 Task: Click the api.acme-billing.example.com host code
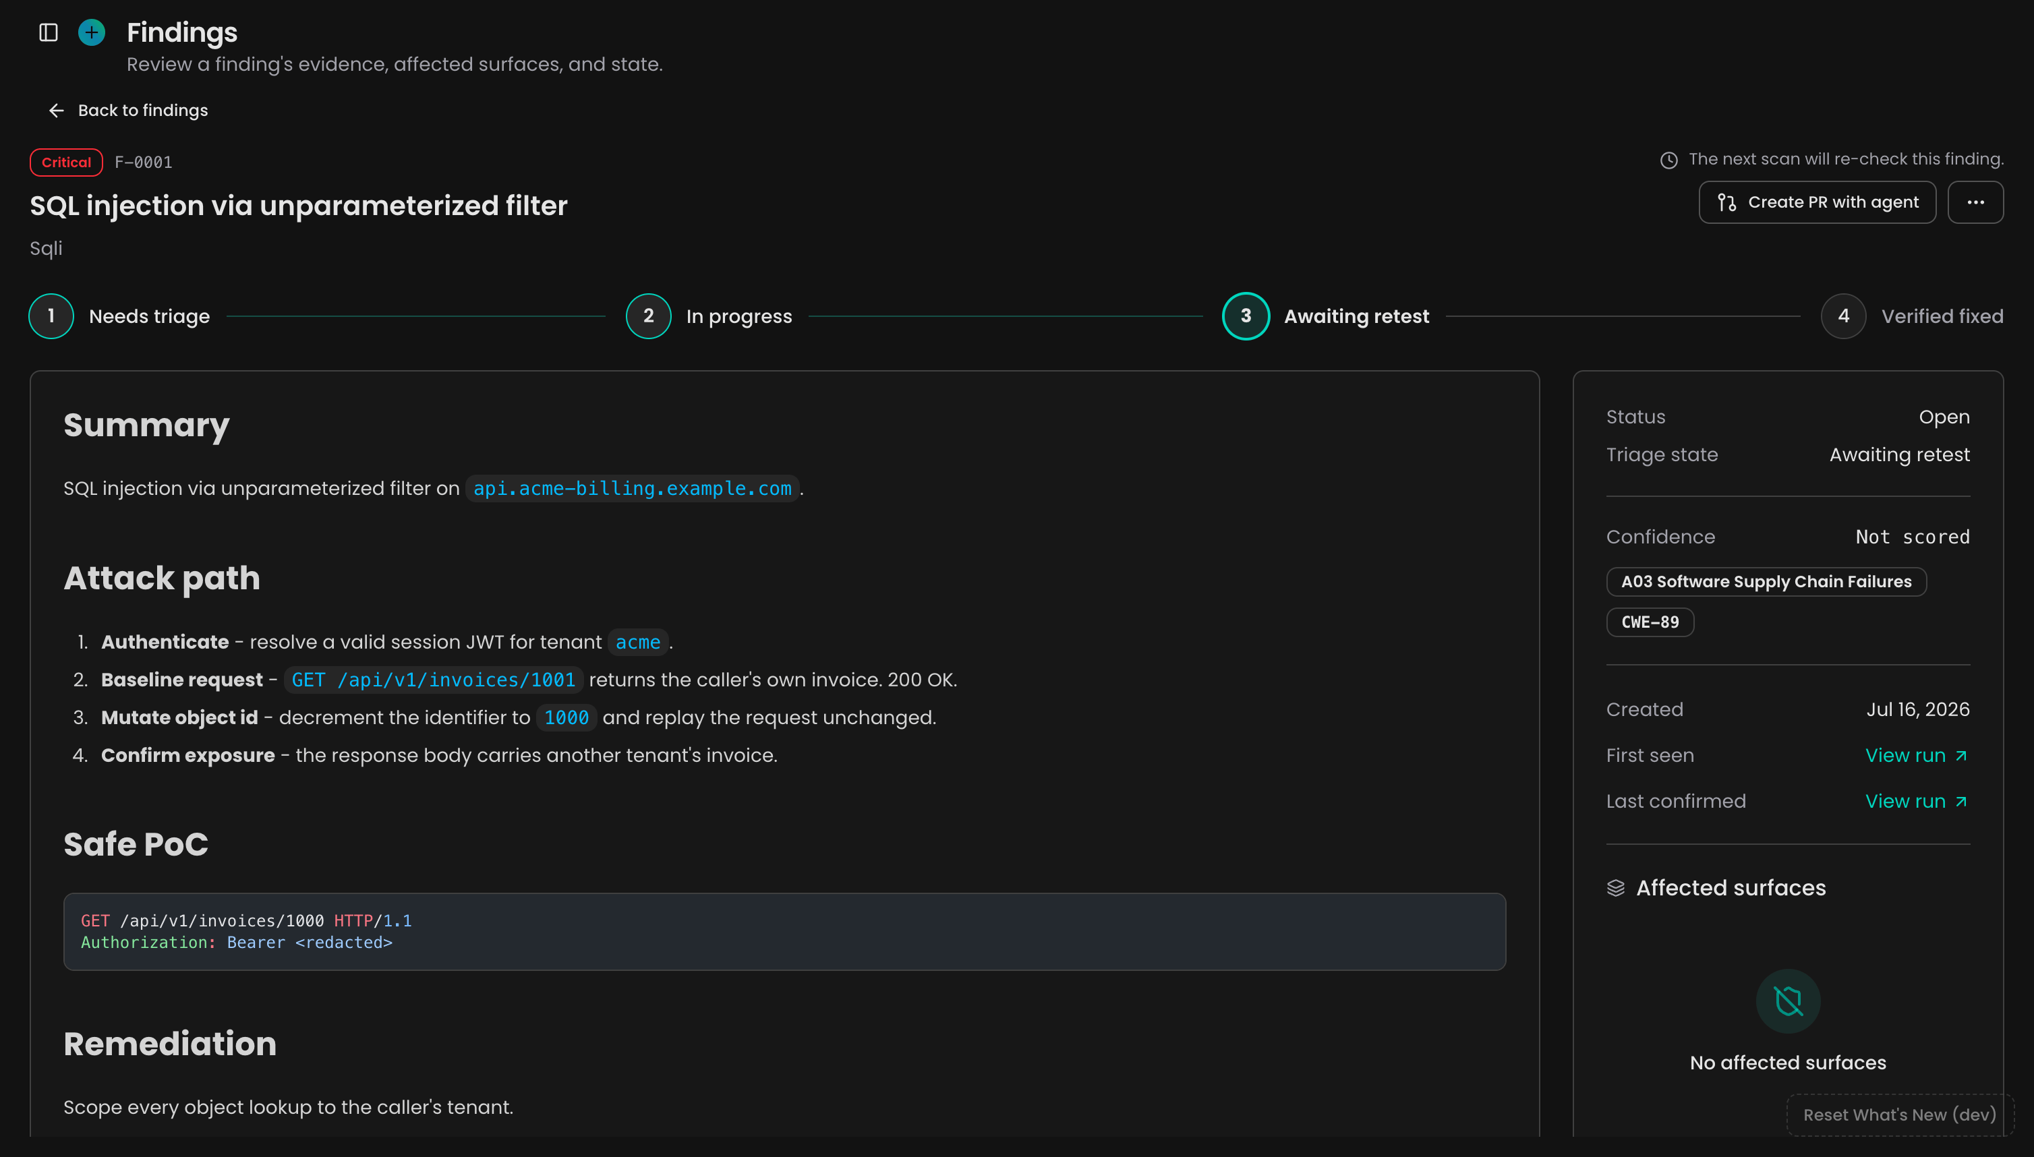coord(633,489)
